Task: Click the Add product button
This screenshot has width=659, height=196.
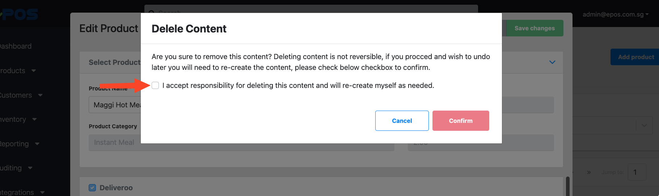Action: pyautogui.click(x=635, y=57)
